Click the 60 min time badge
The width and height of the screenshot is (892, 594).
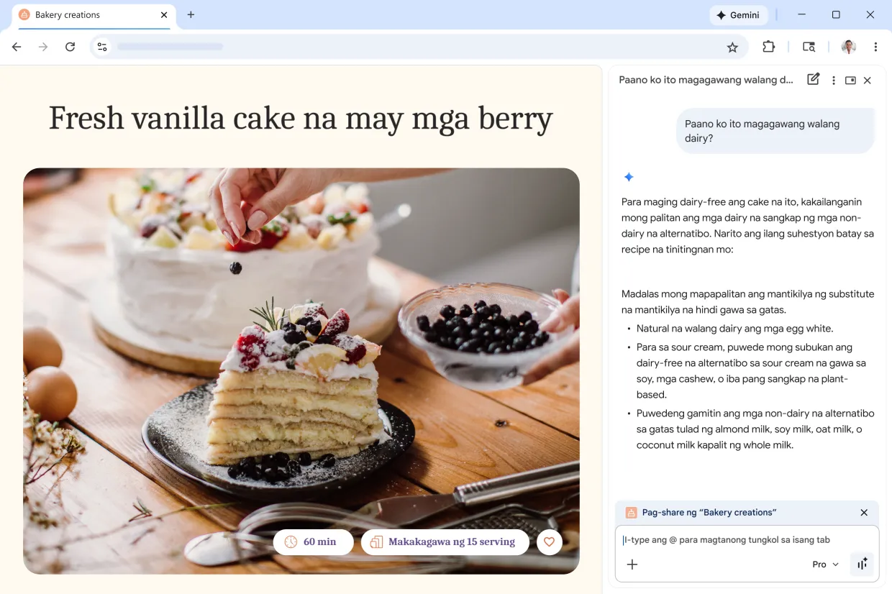(x=313, y=542)
